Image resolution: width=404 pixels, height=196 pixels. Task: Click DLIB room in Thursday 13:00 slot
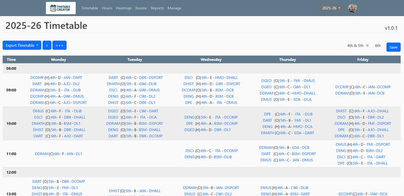pos(305,188)
